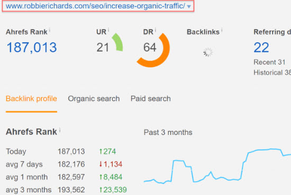Click the Today rank value 187,013 in the table

pyautogui.click(x=71, y=152)
